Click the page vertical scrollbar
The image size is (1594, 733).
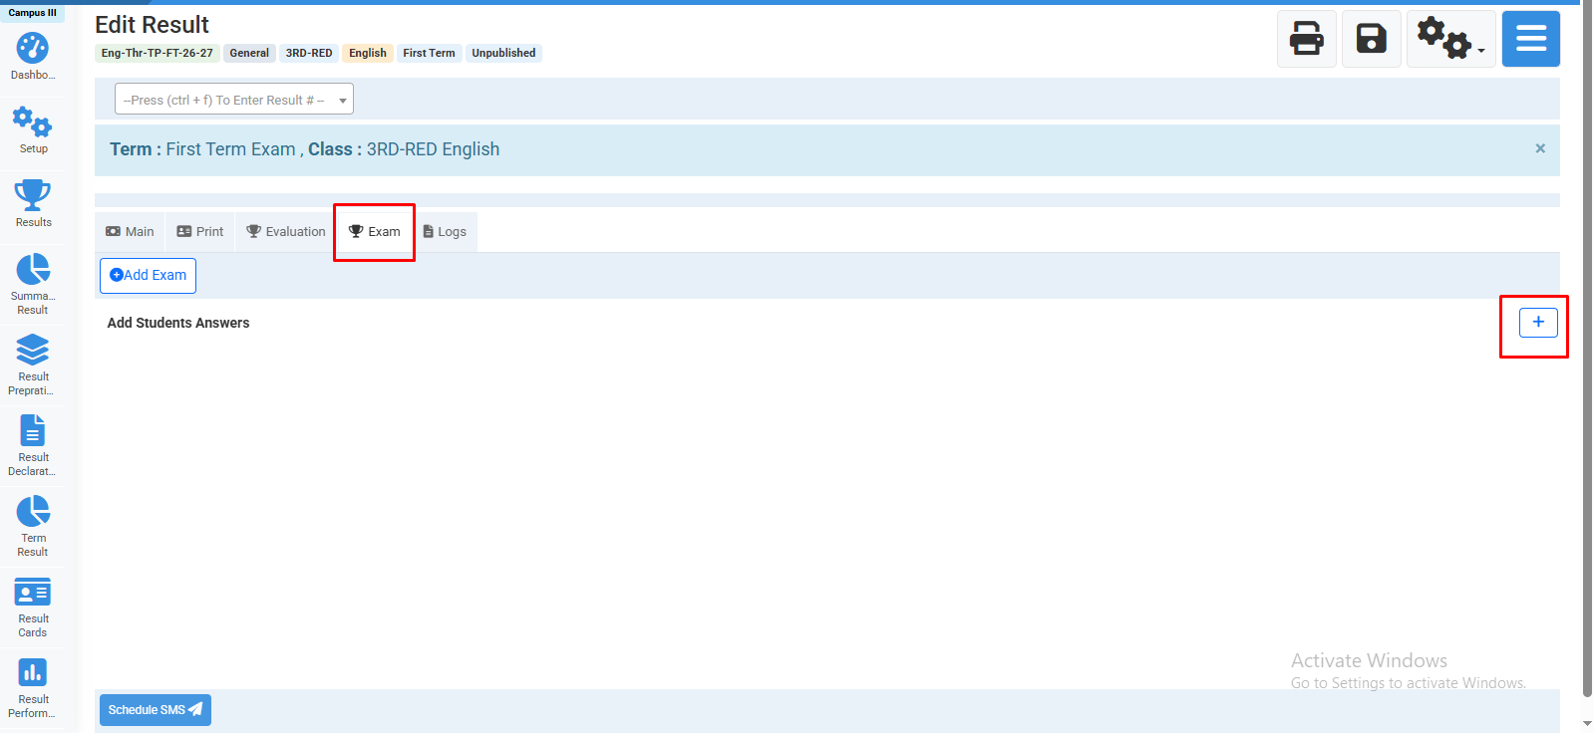[x=1587, y=349]
